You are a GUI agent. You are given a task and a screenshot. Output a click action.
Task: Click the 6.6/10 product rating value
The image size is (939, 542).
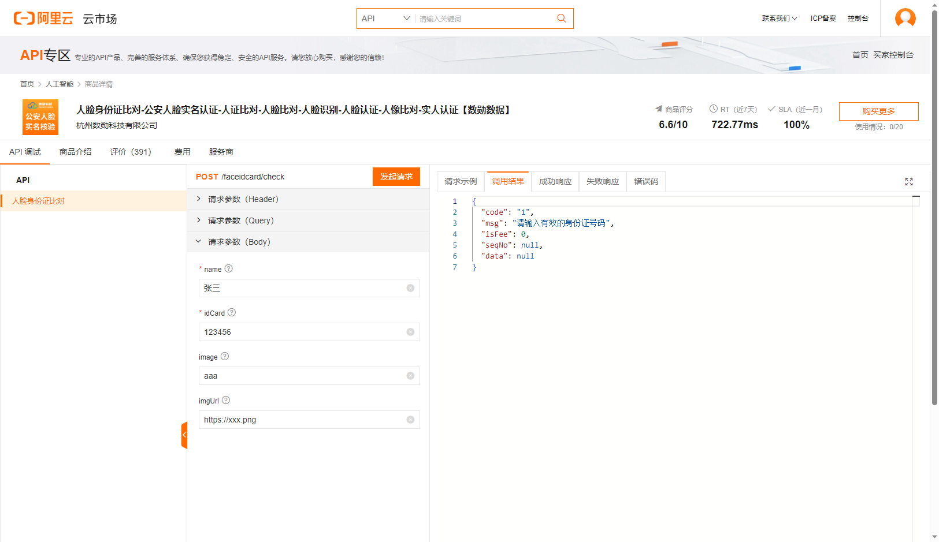673,125
